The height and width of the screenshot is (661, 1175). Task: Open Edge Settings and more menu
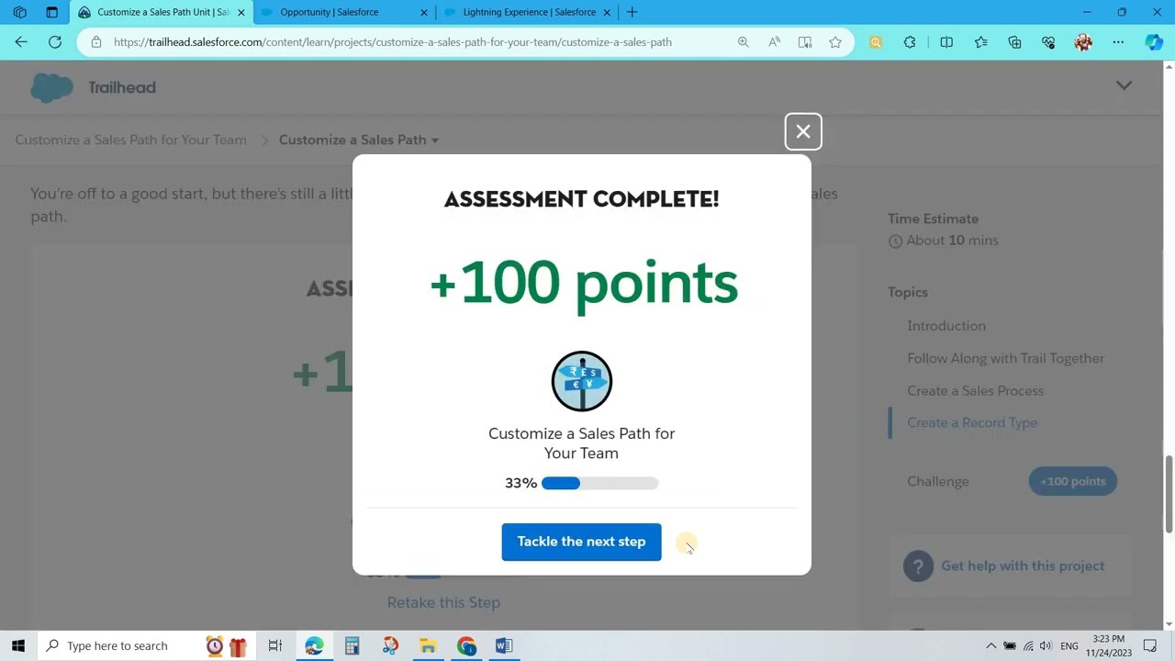(1118, 42)
